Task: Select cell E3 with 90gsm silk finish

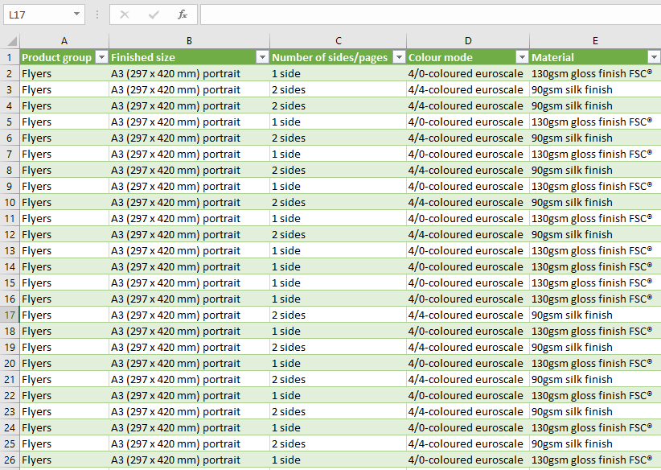Action: tap(593, 89)
